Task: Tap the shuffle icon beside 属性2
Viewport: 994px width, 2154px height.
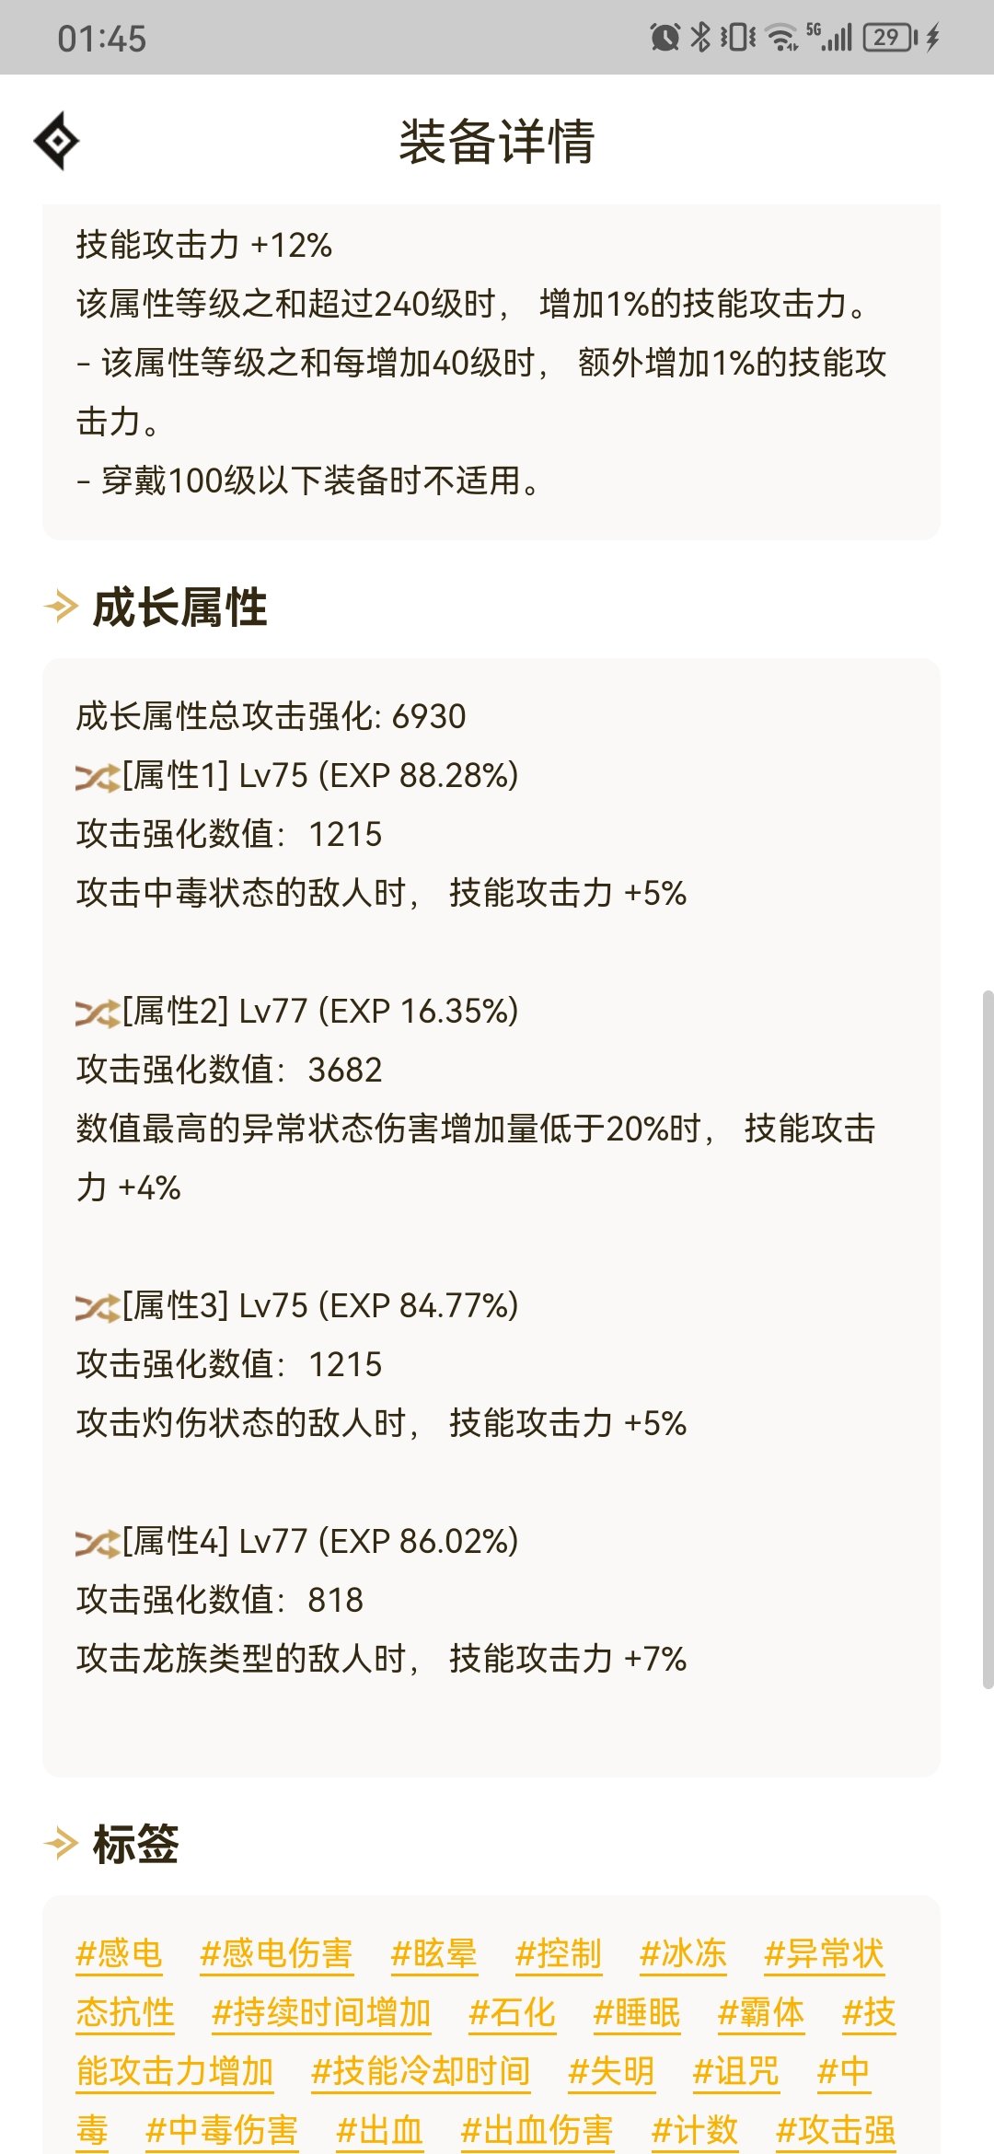Action: [98, 1013]
